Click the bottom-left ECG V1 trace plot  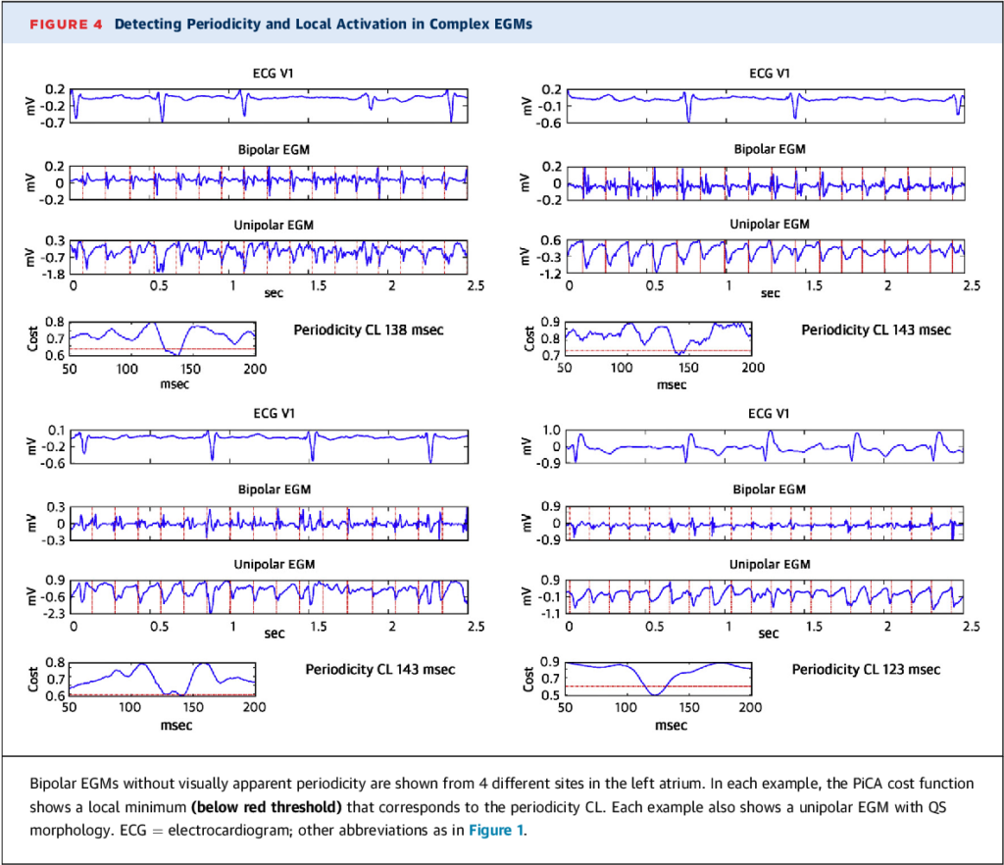[270, 446]
